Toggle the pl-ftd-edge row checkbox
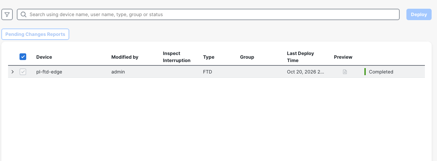Image resolution: width=437 pixels, height=161 pixels. tap(23, 72)
